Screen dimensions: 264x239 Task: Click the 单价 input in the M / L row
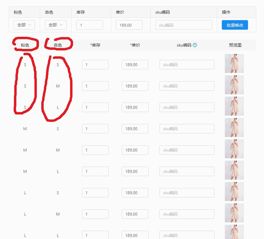(135, 171)
